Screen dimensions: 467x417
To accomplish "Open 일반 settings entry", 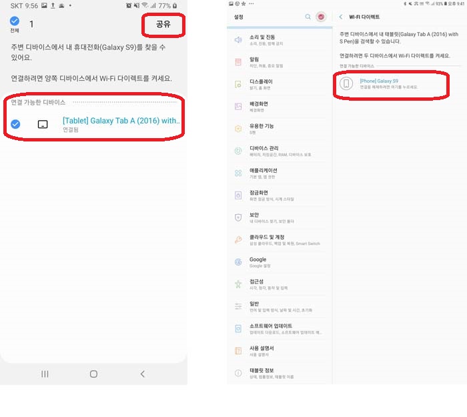I will click(x=280, y=306).
